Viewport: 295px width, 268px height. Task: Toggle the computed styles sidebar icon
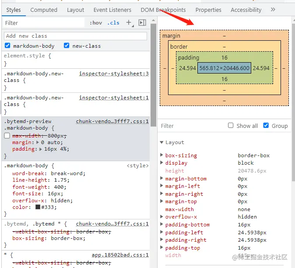(x=142, y=23)
